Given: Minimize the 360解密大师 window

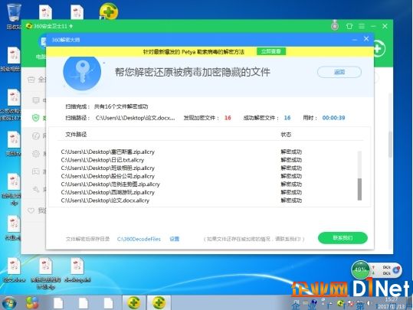Looking at the screenshot, I should pos(355,40).
